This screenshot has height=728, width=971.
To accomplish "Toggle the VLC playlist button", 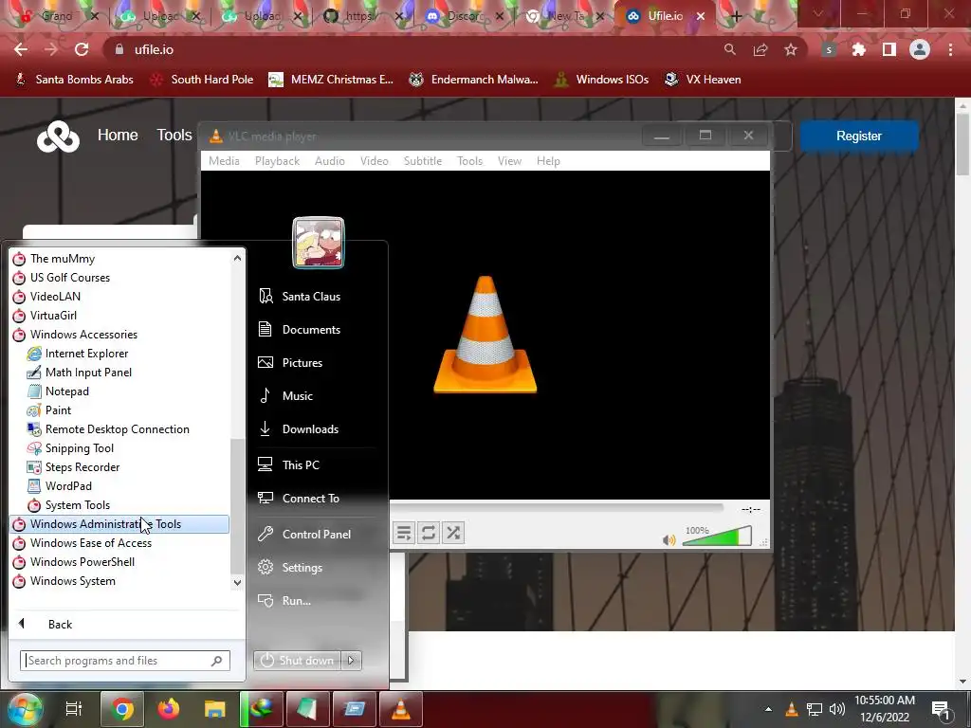I will 404,533.
